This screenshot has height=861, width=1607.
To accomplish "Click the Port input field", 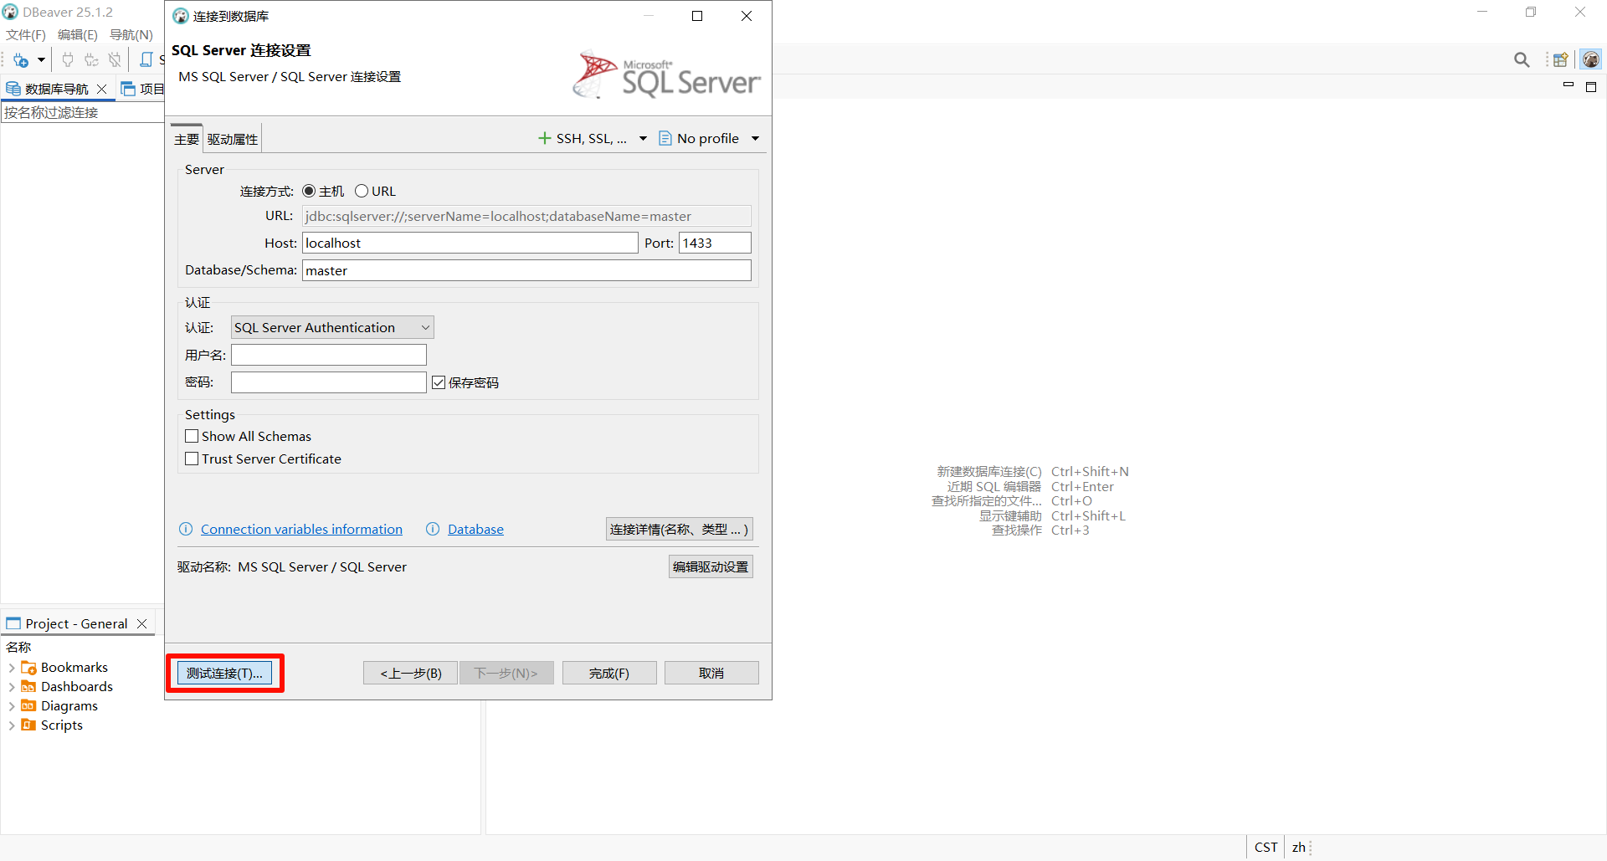I will click(715, 243).
